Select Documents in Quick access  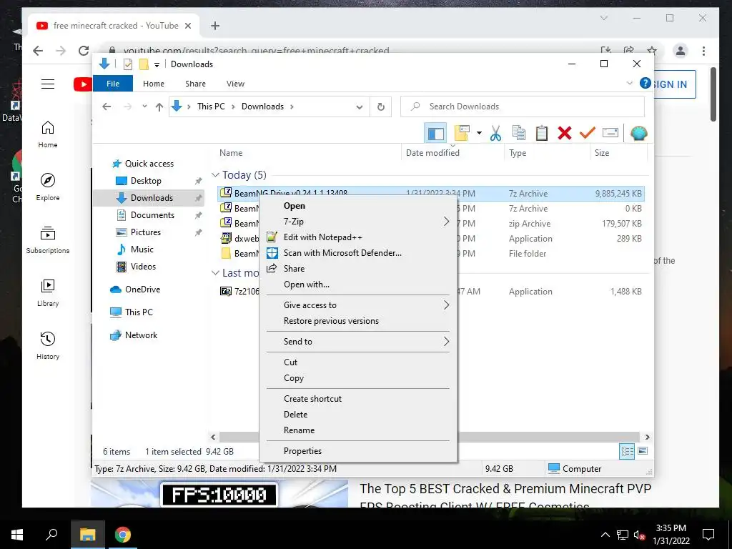[x=152, y=215]
